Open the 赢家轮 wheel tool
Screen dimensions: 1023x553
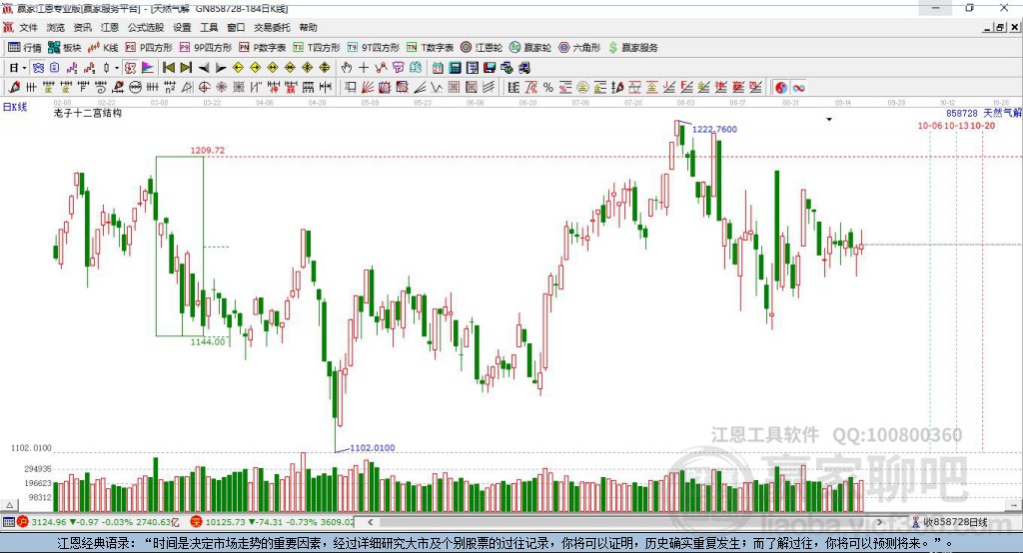click(x=530, y=48)
